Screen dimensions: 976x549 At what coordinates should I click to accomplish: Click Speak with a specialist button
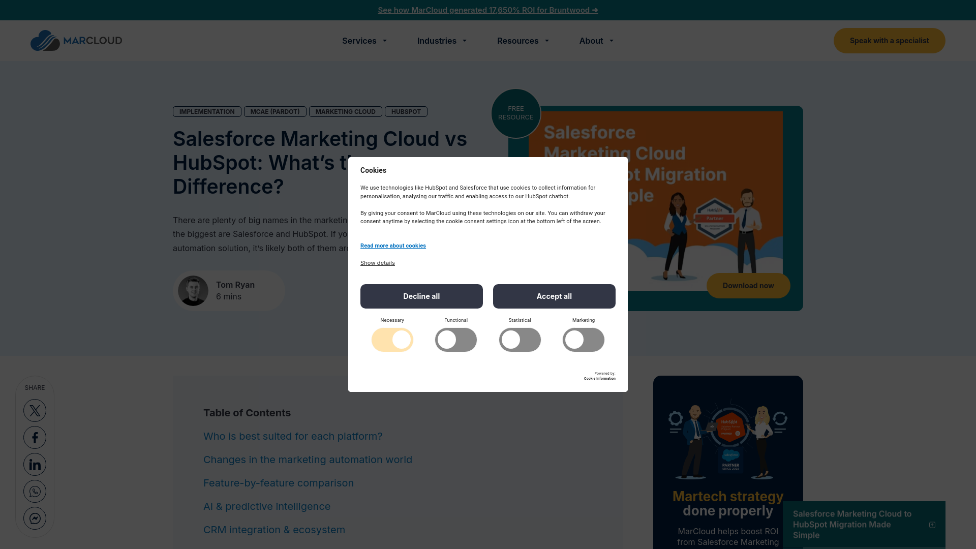coord(889,41)
